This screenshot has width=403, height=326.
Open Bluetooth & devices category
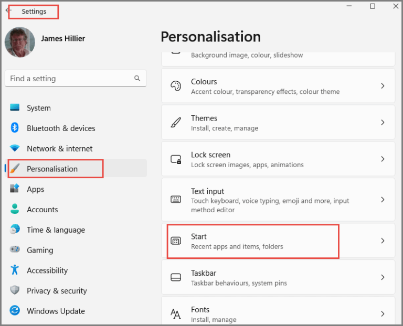point(76,128)
